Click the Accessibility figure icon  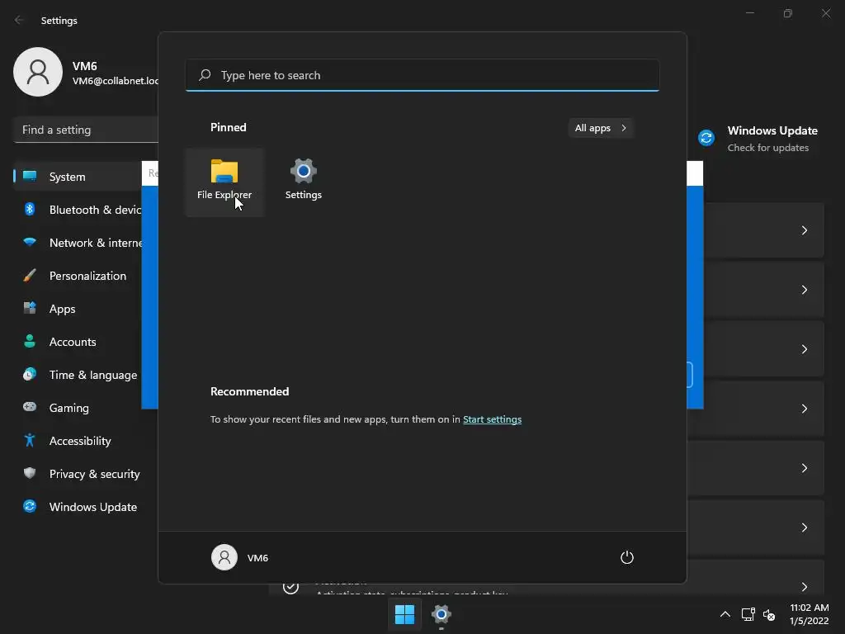pos(30,441)
